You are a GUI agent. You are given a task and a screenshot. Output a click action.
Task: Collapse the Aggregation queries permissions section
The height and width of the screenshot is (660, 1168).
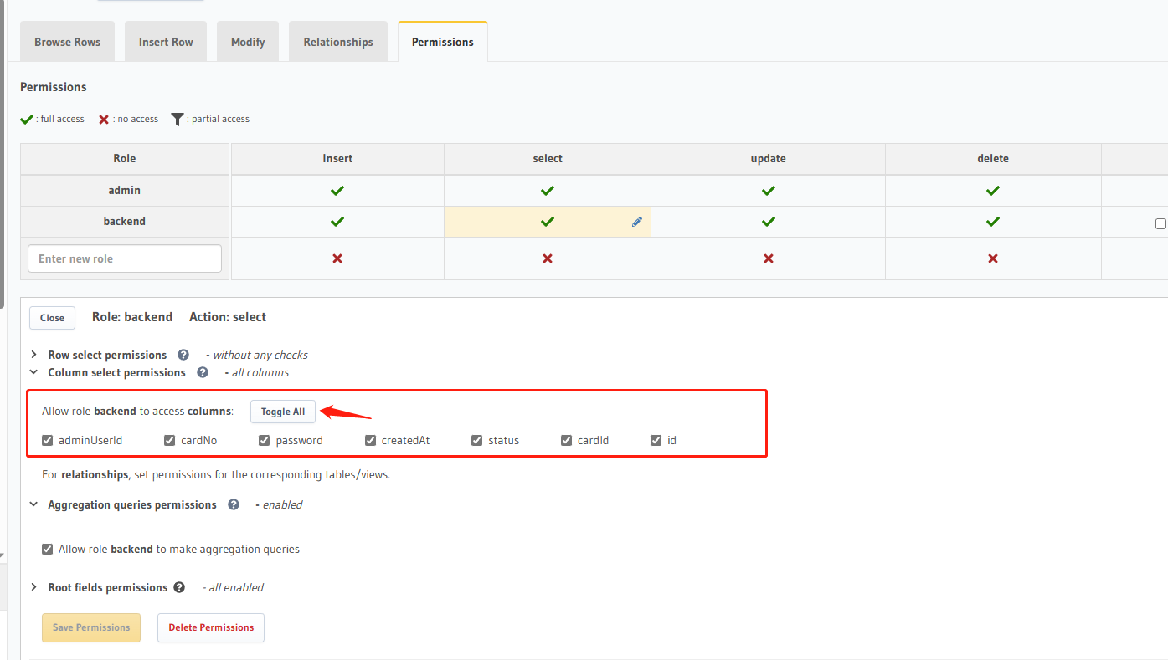pos(33,504)
